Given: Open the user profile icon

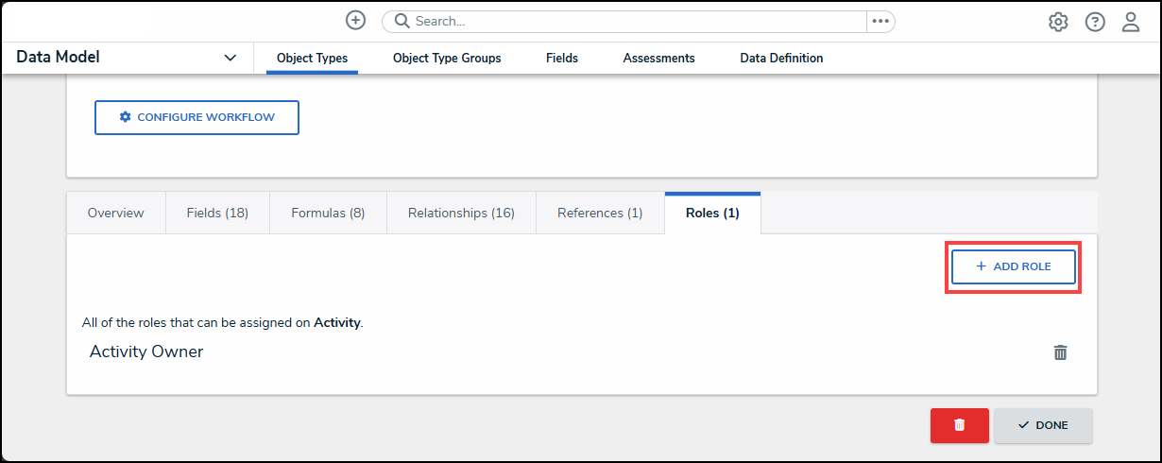Looking at the screenshot, I should tap(1131, 22).
